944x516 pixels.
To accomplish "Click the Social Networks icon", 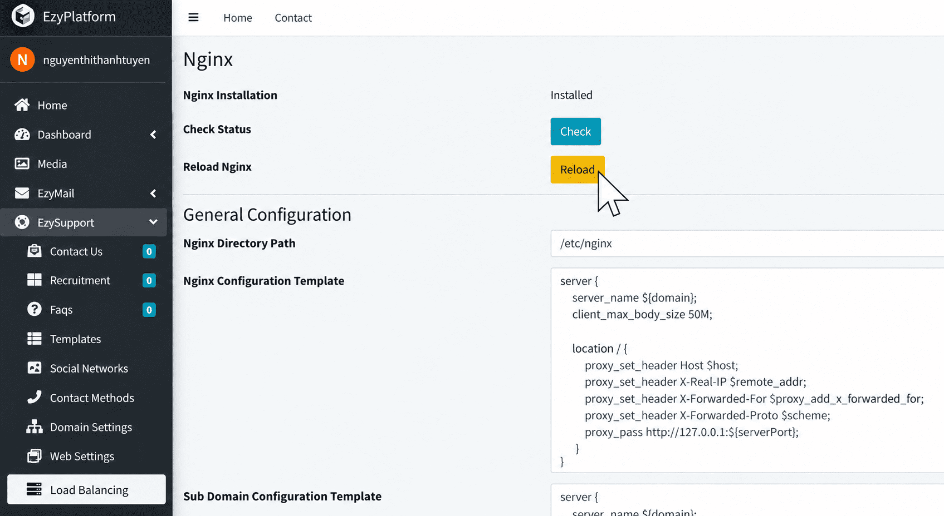I will (35, 368).
